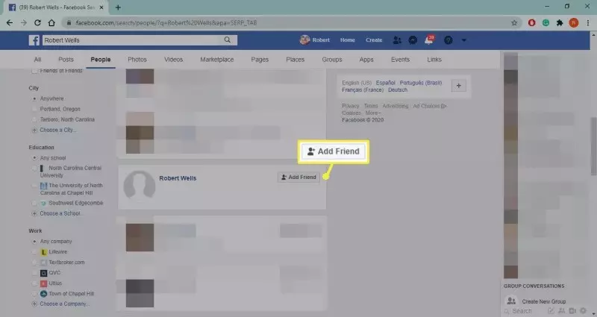
Task: Click the browser forward arrow
Action: point(24,23)
